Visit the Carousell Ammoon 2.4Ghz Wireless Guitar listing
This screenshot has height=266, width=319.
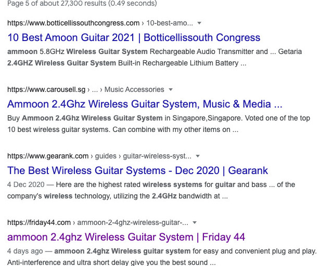point(145,103)
